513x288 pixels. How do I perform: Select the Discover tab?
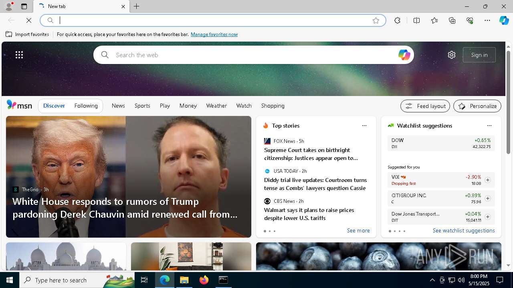[54, 106]
